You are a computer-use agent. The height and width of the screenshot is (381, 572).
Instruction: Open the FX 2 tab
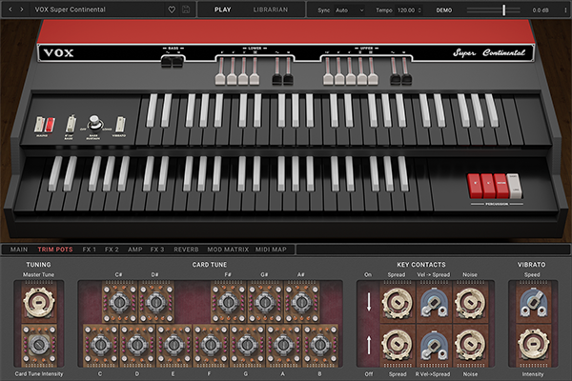pos(112,250)
